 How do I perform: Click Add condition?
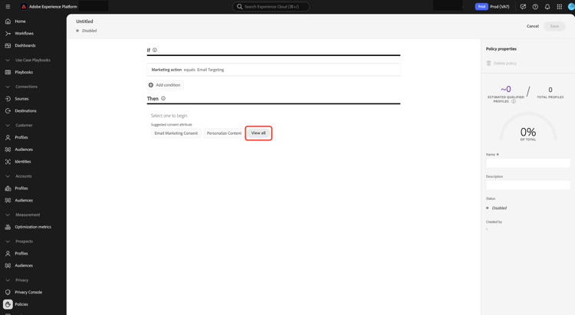point(165,85)
